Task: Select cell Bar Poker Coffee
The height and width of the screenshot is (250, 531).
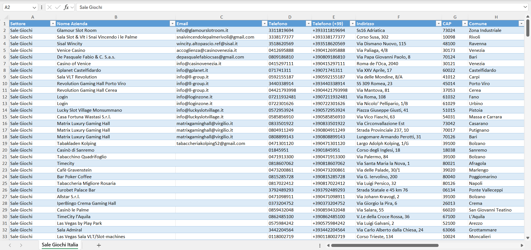Action: 116,177
